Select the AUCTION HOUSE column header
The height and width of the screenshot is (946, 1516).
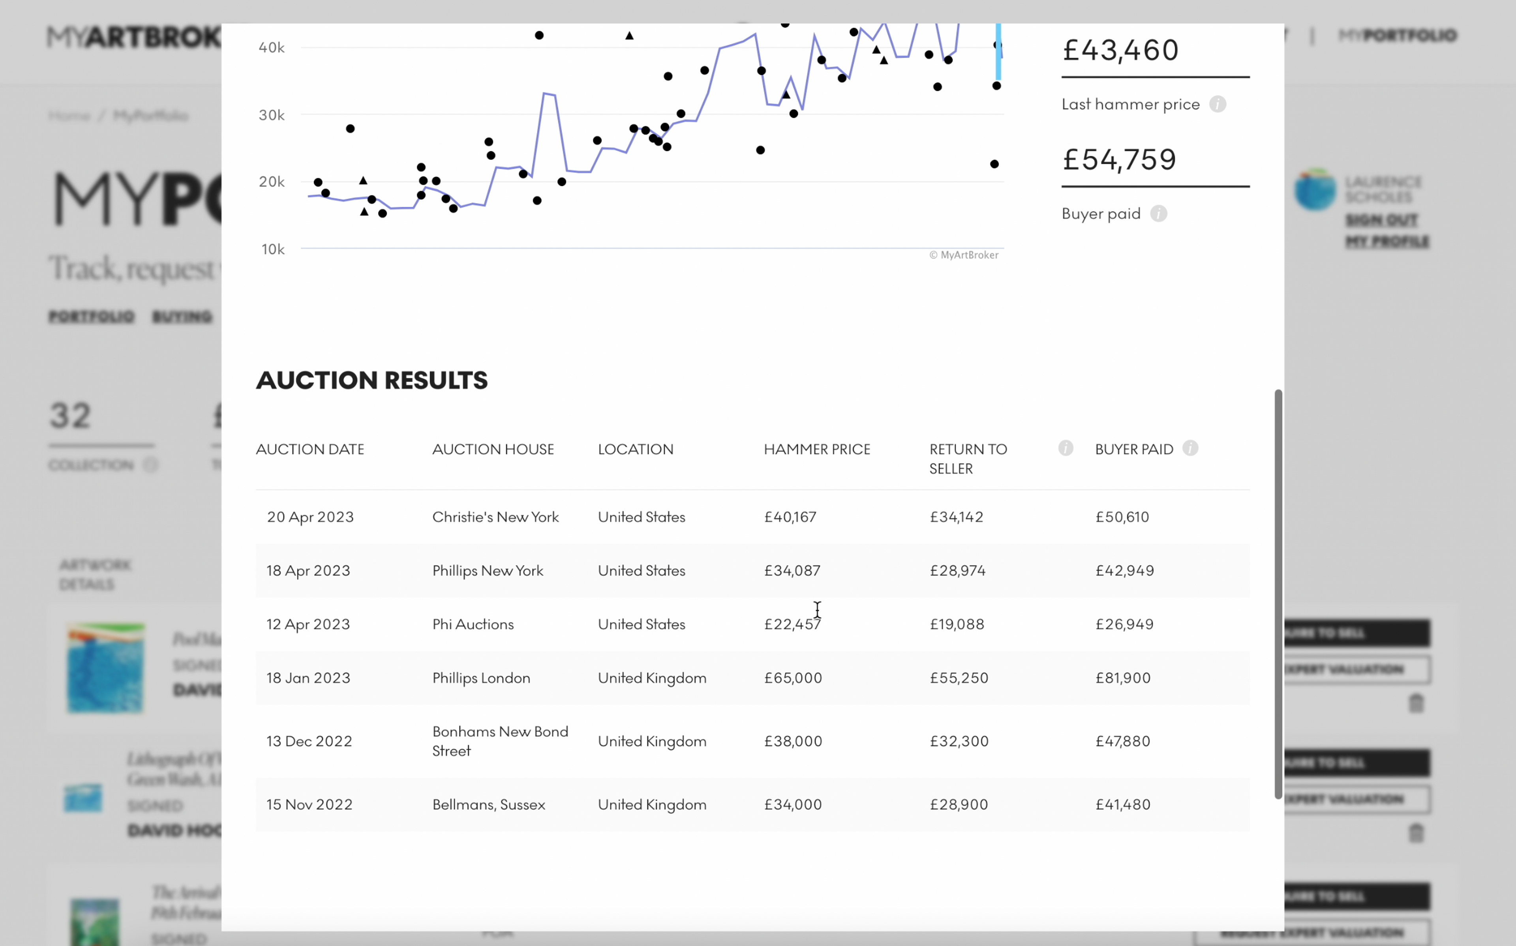point(493,449)
